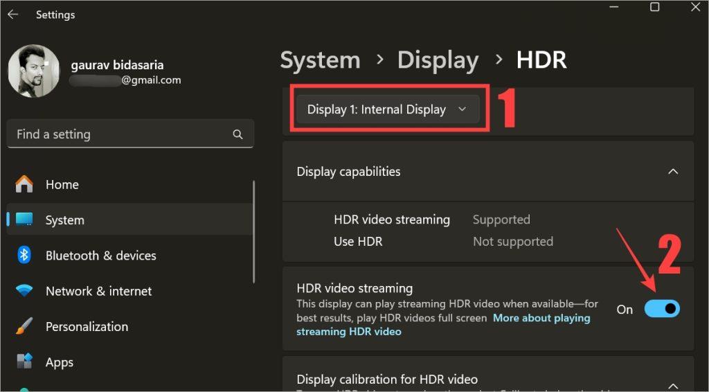Turn off HDR video streaming toggle

coord(661,309)
